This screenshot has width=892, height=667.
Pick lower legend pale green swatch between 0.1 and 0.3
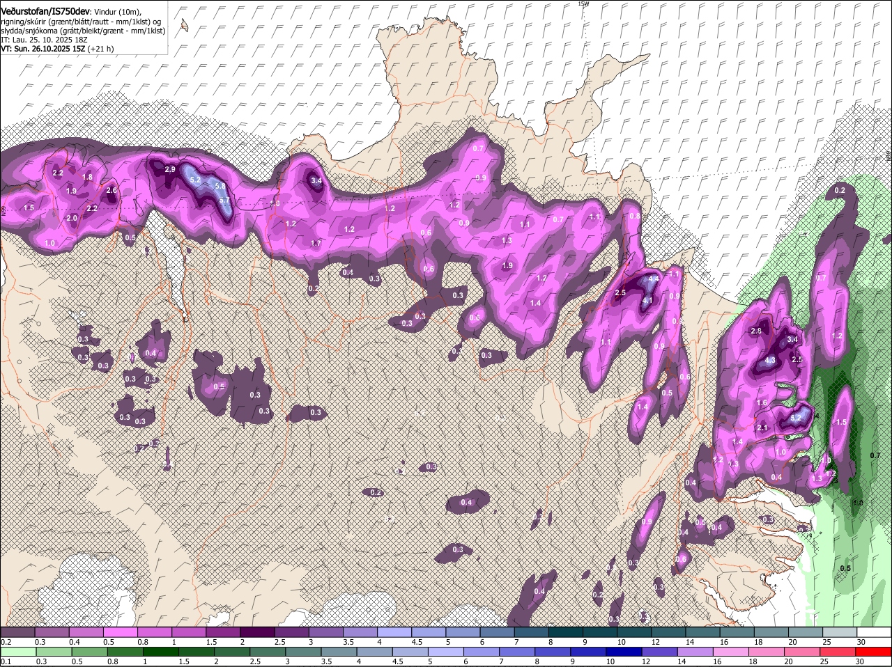click(x=18, y=652)
